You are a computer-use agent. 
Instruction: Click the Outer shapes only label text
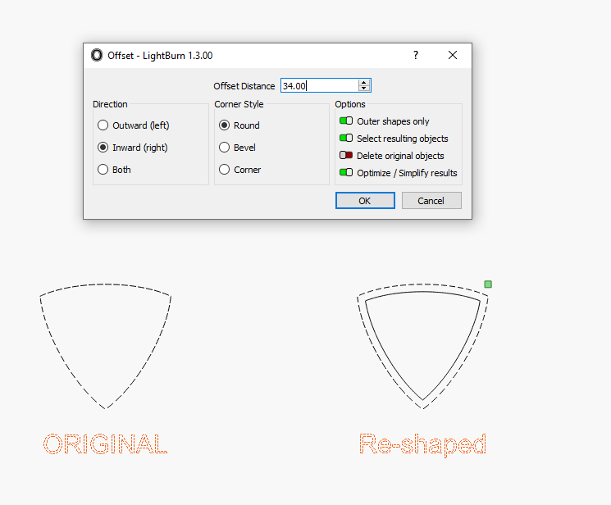(x=393, y=121)
